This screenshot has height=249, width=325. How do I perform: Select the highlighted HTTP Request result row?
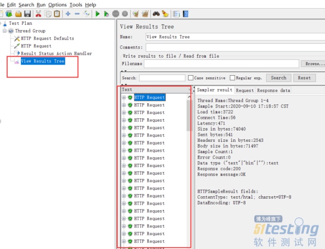149,97
